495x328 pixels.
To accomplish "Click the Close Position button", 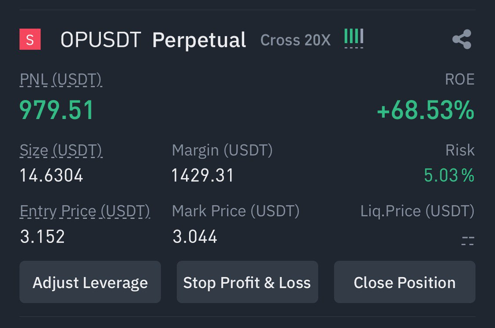I will (404, 282).
